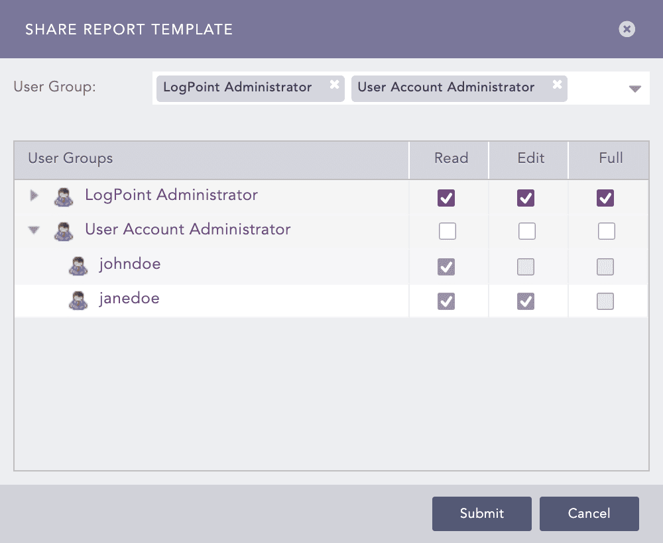This screenshot has width=663, height=543.
Task: Expand the LogPoint Administrator group tree
Action: [33, 195]
